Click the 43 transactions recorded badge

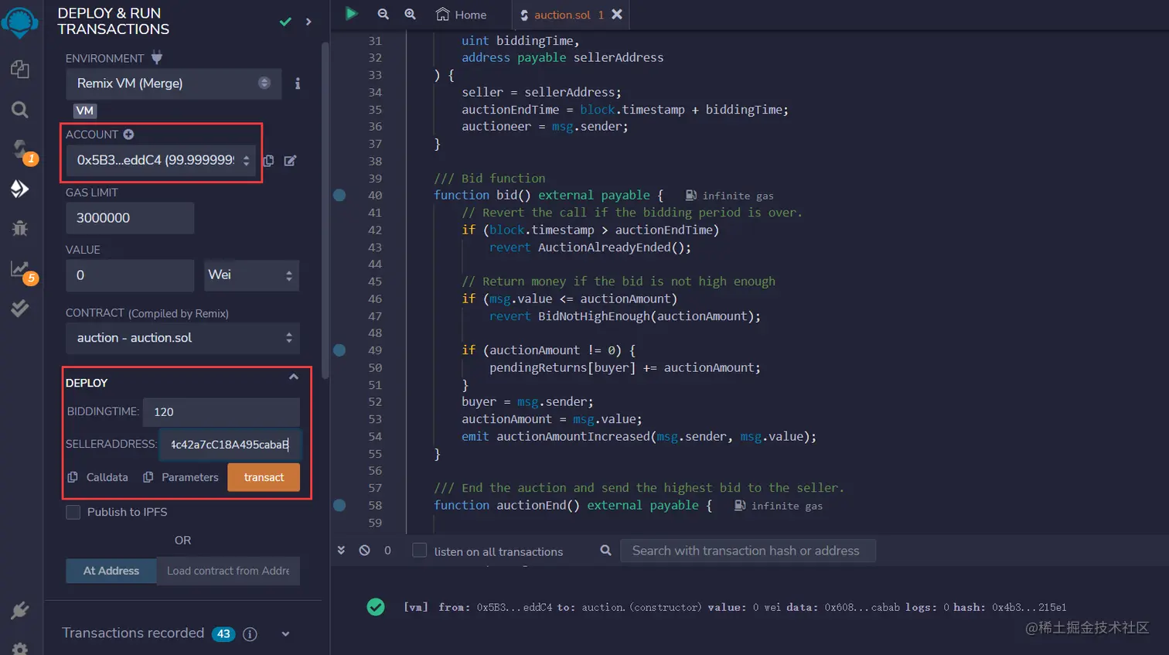(223, 634)
